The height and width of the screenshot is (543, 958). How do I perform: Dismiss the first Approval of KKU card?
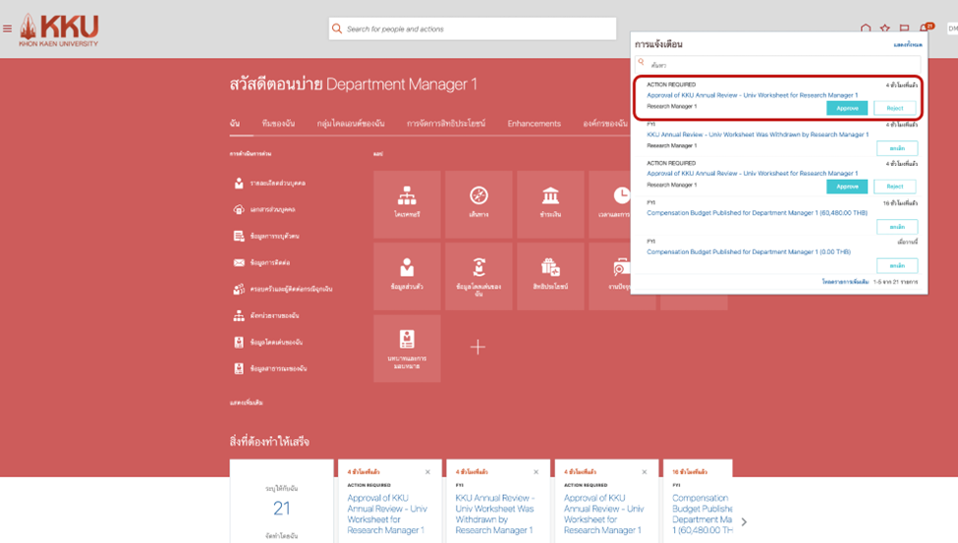427,472
